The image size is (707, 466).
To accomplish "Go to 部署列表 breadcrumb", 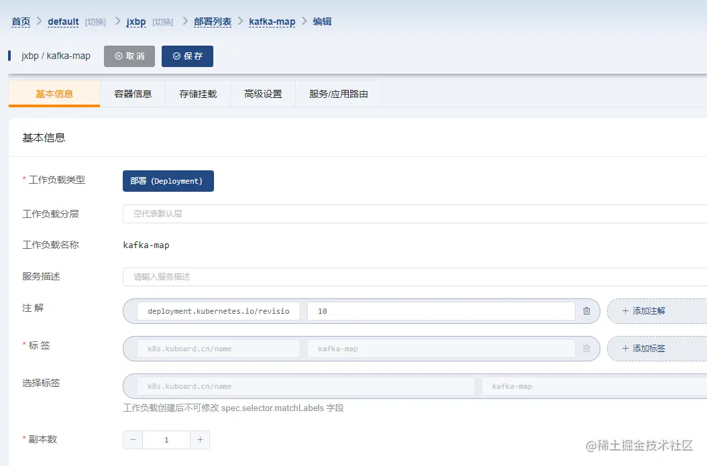I will (213, 21).
